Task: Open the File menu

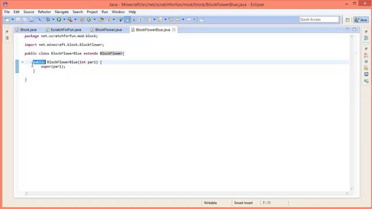Action: pyautogui.click(x=7, y=12)
